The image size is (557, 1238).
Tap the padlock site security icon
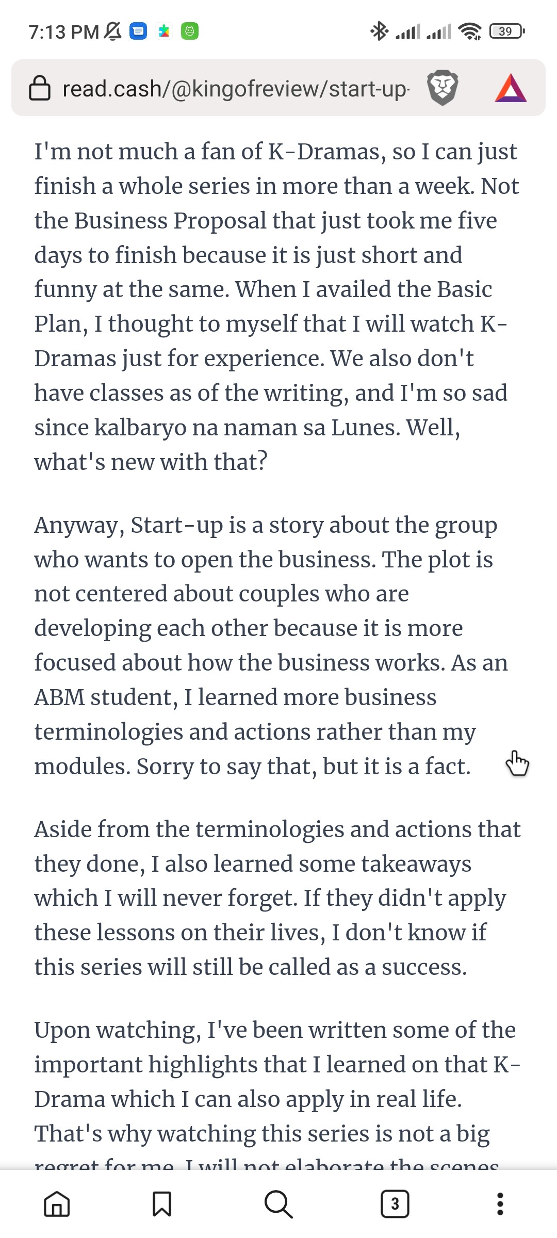40,88
